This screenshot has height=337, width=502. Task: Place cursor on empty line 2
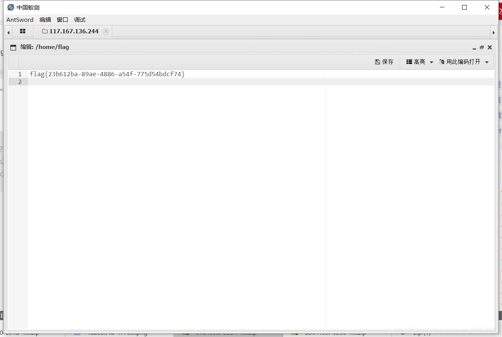[x=261, y=82]
